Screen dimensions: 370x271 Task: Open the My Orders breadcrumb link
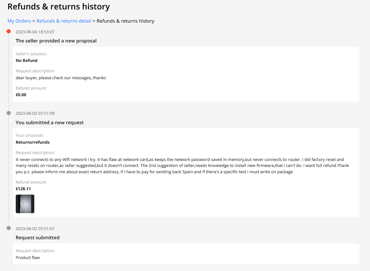tap(19, 21)
